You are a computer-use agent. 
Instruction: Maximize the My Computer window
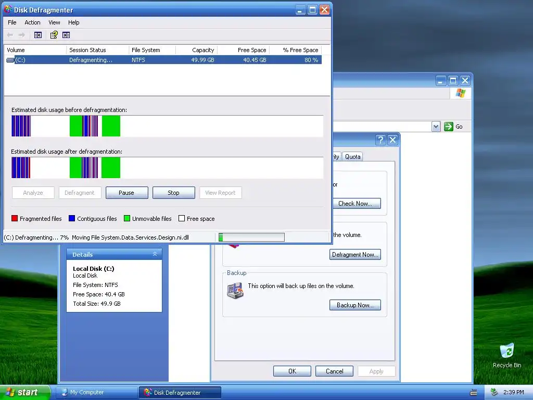pos(453,81)
